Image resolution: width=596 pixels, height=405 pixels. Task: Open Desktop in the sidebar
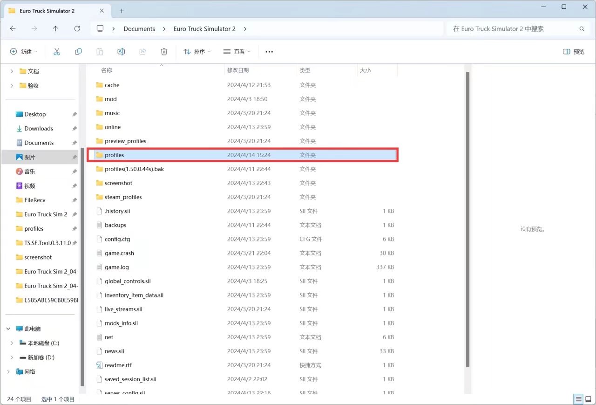point(35,114)
